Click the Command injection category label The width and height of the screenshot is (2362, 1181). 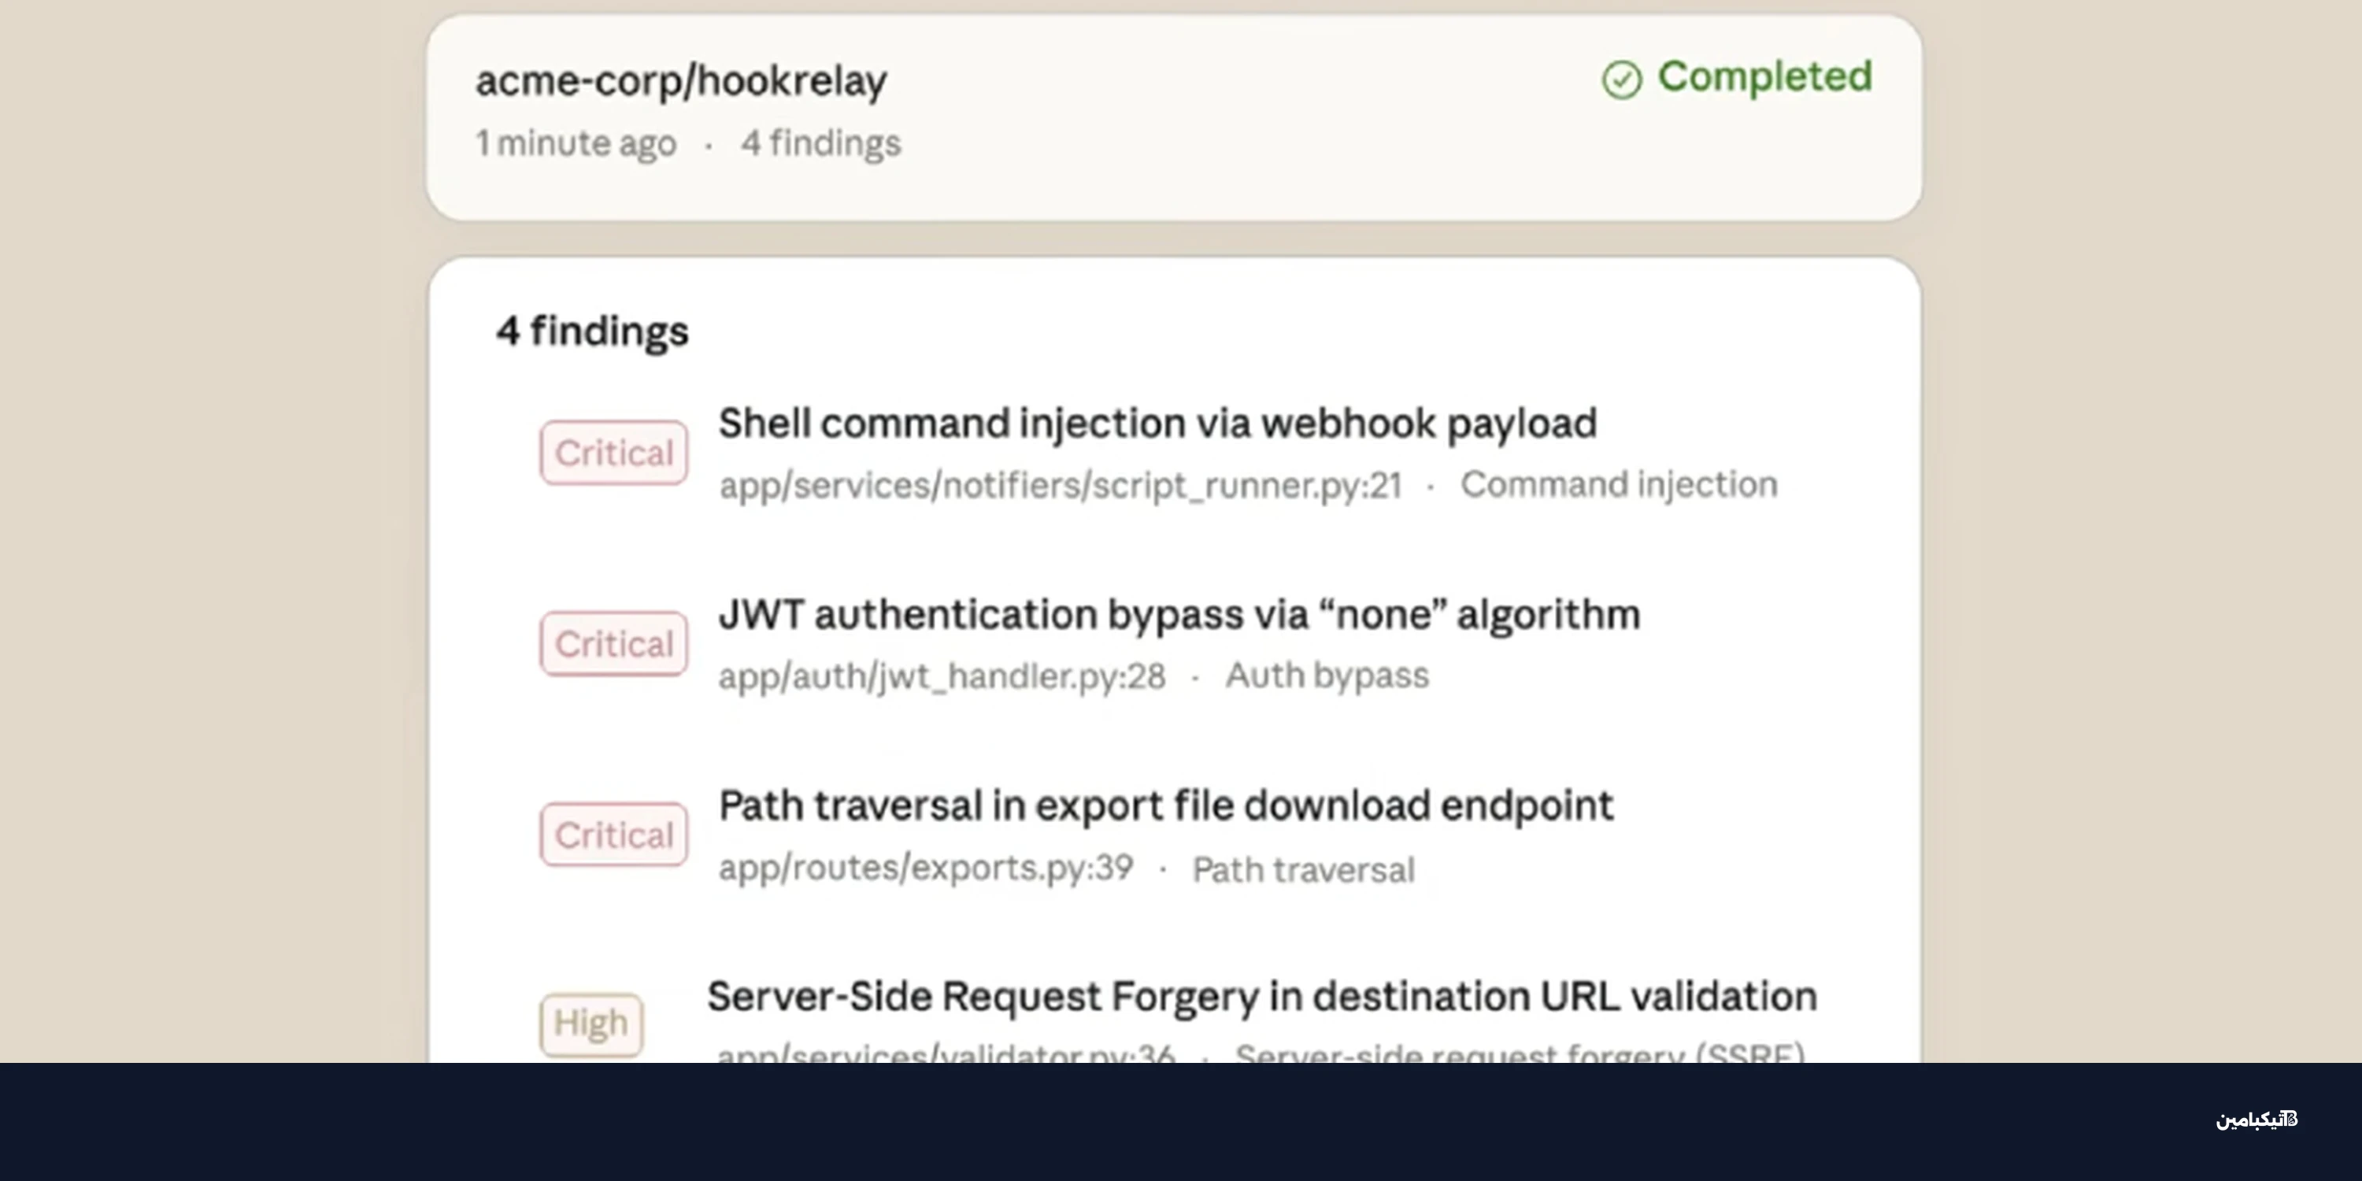pyautogui.click(x=1619, y=484)
